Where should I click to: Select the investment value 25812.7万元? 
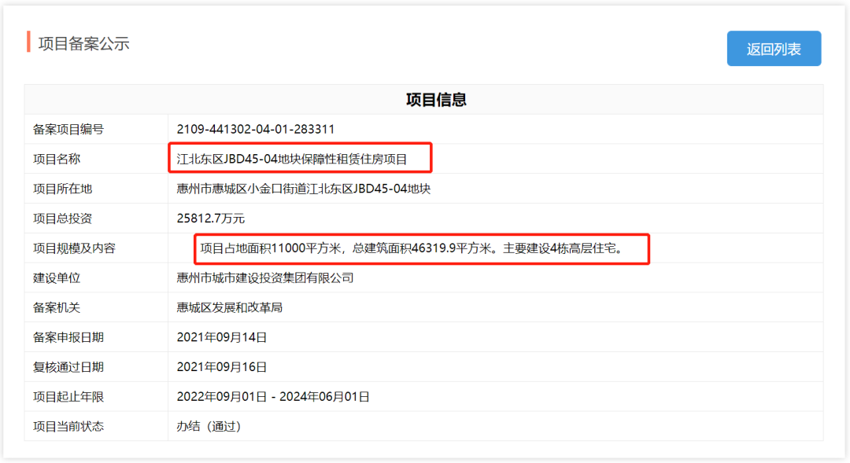211,219
